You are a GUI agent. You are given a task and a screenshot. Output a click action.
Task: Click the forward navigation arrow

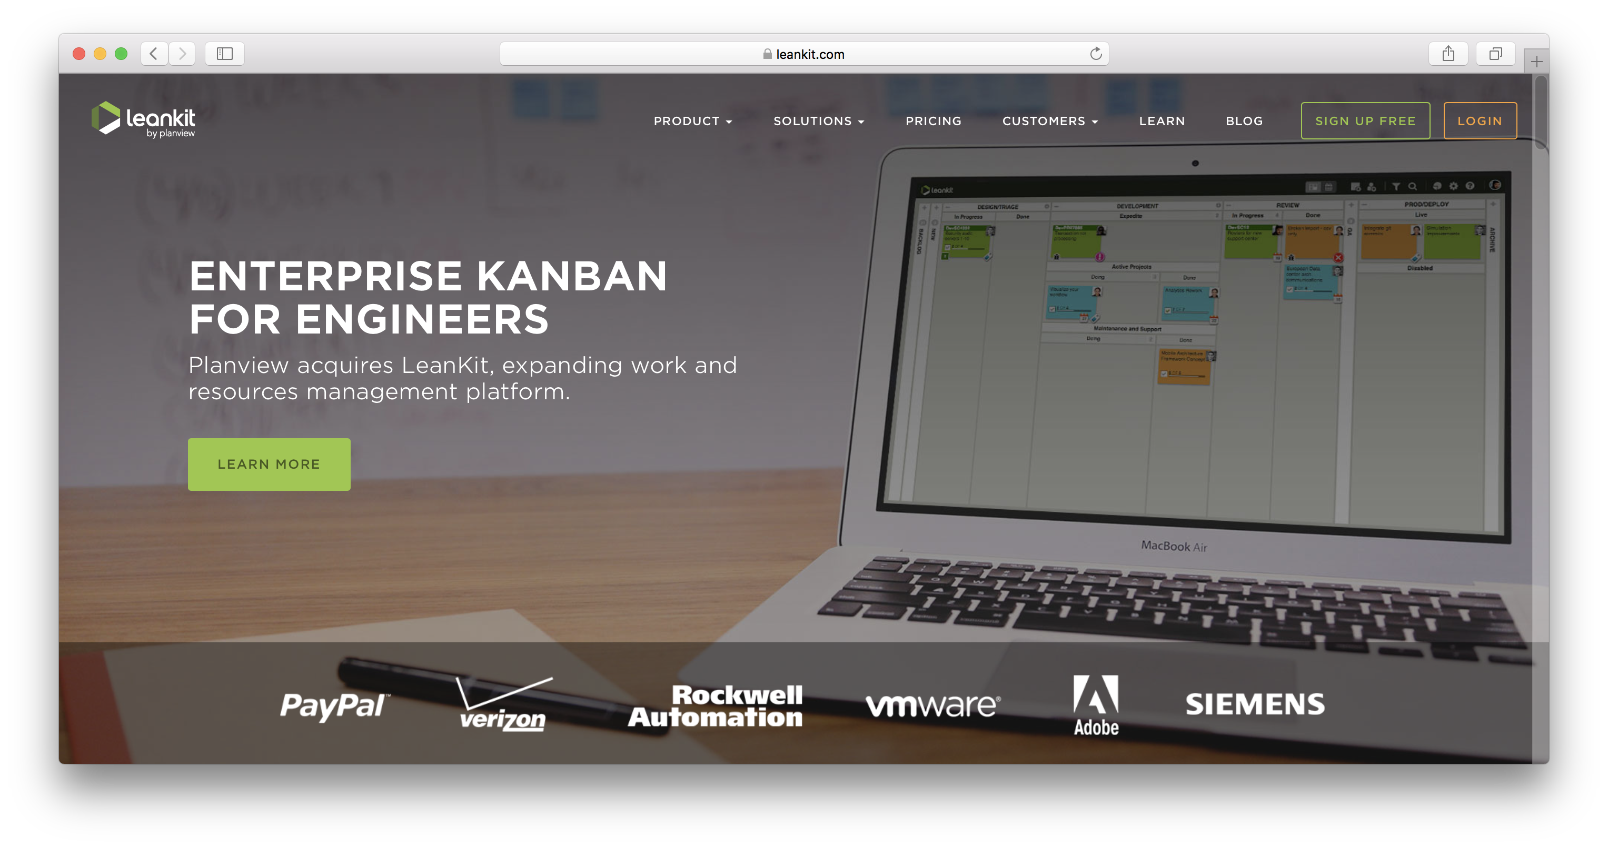tap(182, 53)
